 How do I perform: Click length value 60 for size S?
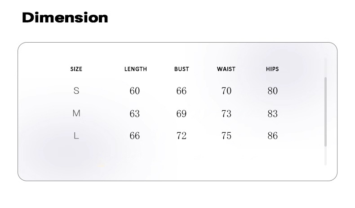(135, 91)
